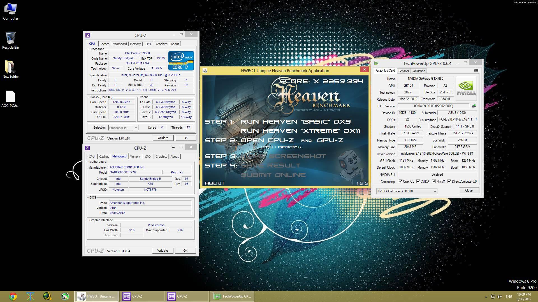
Task: Open the Computer desktop icon
Action: click(11, 12)
